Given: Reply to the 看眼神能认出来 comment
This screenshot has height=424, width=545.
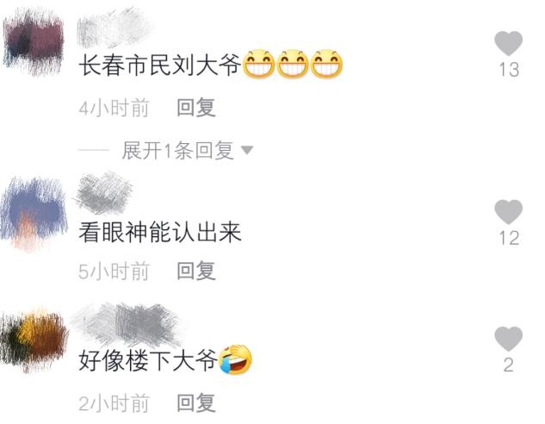Looking at the screenshot, I should point(196,271).
